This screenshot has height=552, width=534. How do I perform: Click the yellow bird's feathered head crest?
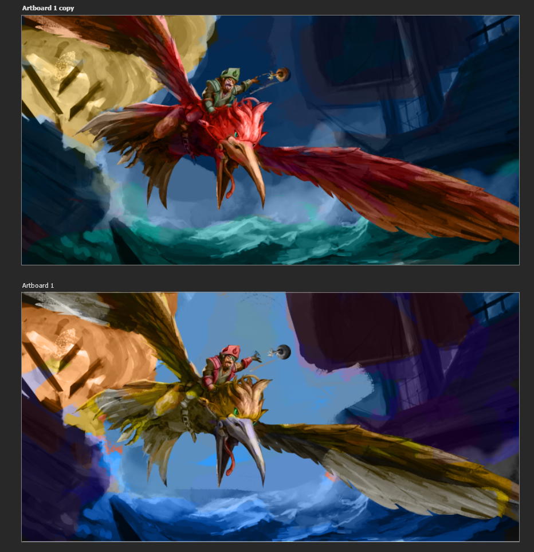252,396
